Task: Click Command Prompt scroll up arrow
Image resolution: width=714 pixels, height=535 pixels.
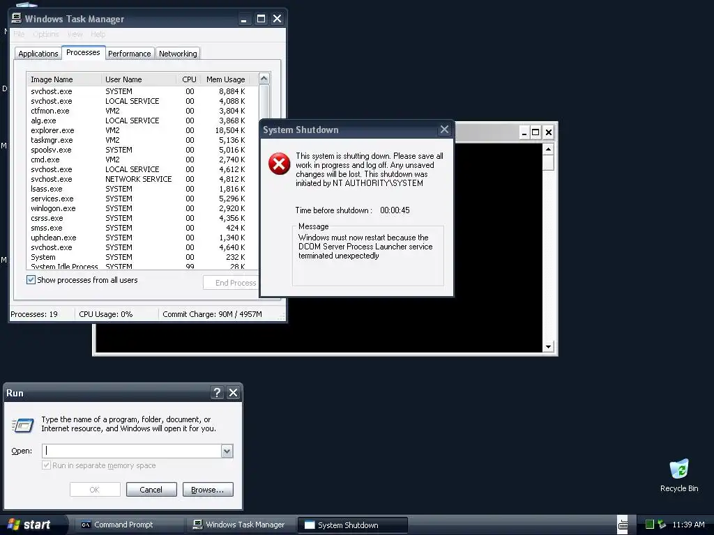Action: [548, 149]
